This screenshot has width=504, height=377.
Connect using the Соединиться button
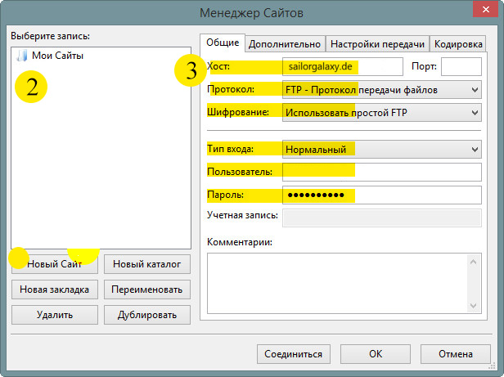click(x=293, y=354)
